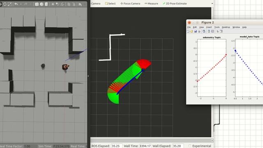Open the Window menu in Figure 2
This screenshot has height=148, width=263.
point(236,27)
